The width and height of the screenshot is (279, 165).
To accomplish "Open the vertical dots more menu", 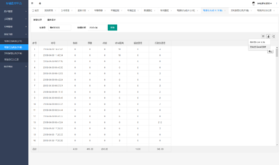I will (x=276, y=3).
